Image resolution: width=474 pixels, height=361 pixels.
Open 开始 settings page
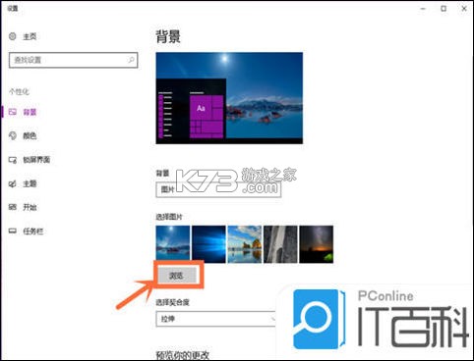point(30,207)
